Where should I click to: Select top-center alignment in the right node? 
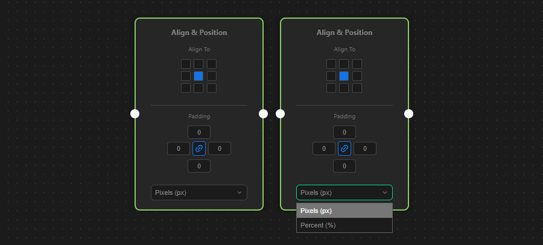(x=344, y=64)
